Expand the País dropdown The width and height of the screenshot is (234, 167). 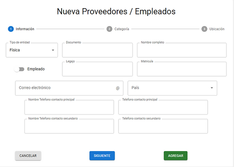coord(172,88)
